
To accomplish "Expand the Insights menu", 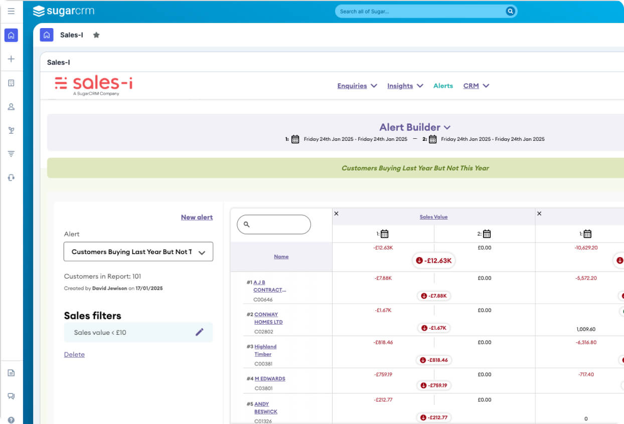I will (x=405, y=86).
